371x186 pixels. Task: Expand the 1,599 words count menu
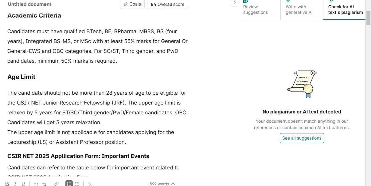pyautogui.click(x=161, y=184)
